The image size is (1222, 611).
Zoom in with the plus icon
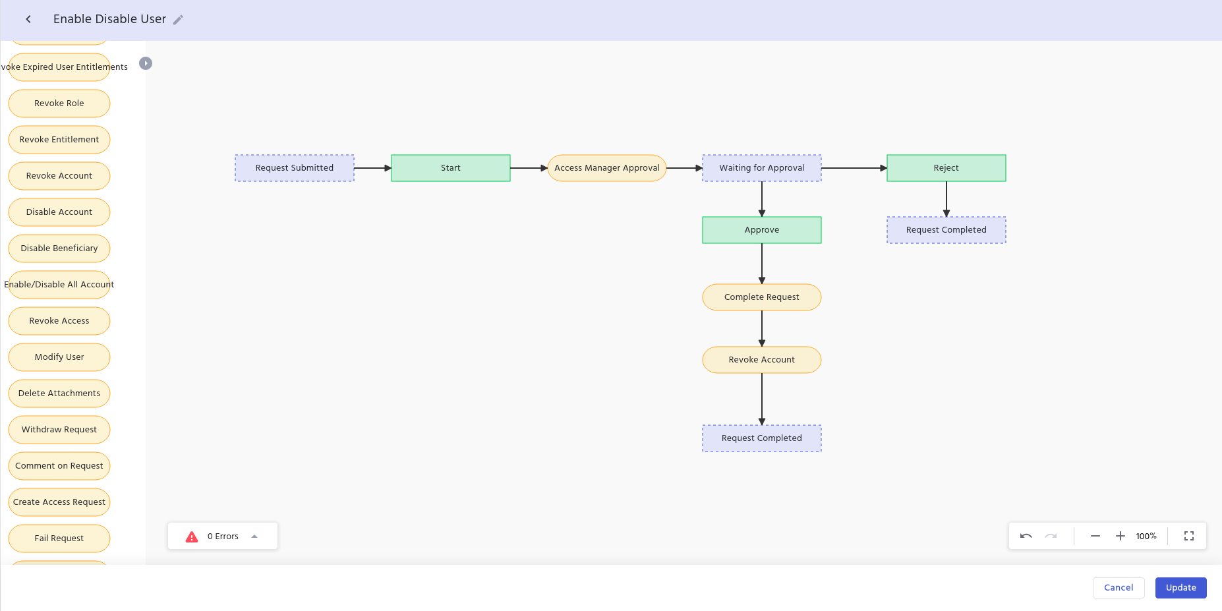coord(1120,536)
